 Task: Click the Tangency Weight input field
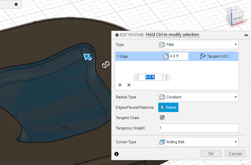tap(198, 128)
